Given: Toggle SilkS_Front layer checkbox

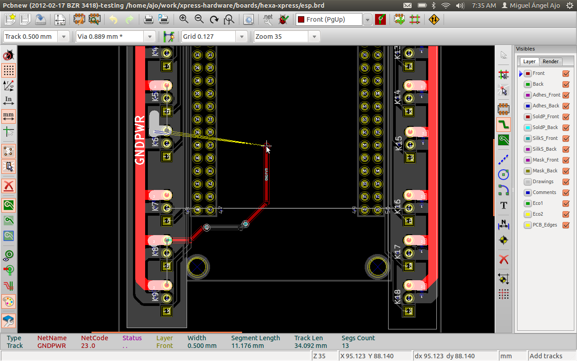Looking at the screenshot, I should coord(566,138).
